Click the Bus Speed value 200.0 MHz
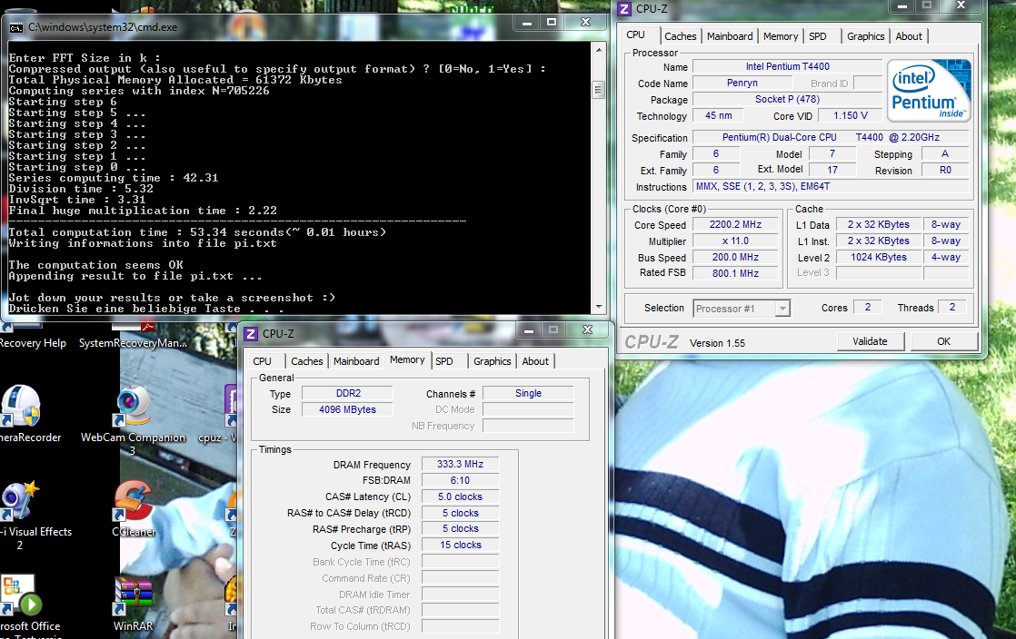1016x639 pixels. coord(735,257)
